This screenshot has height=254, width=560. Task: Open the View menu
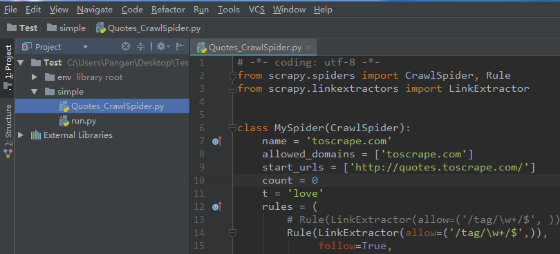(59, 10)
